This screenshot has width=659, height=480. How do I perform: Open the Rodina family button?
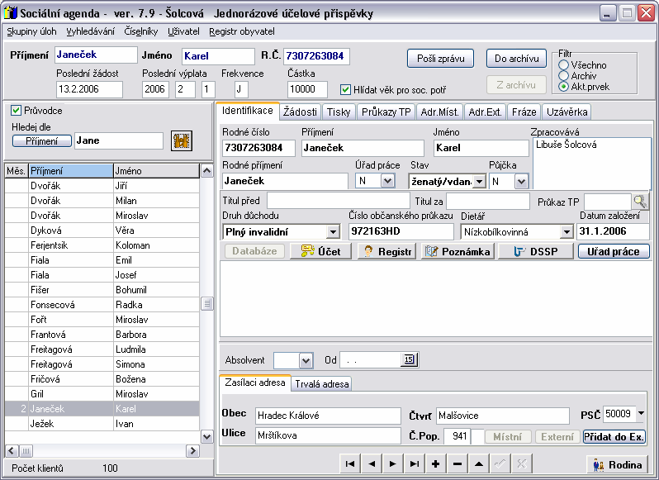[618, 464]
